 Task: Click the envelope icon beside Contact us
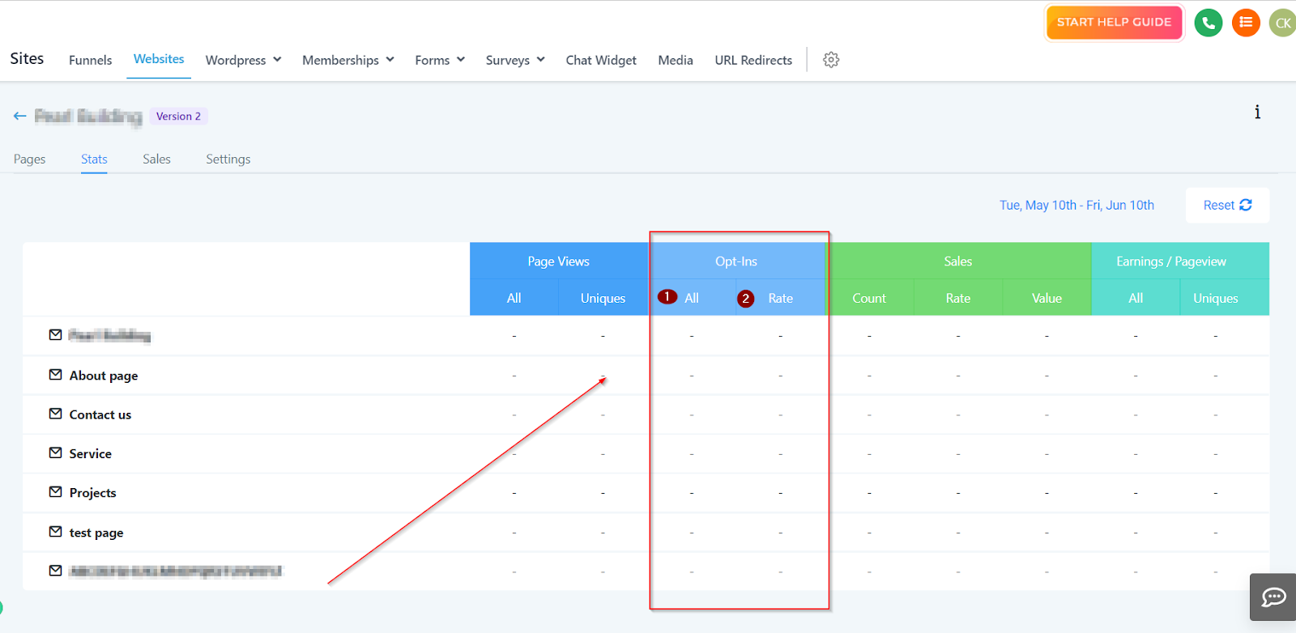point(55,414)
